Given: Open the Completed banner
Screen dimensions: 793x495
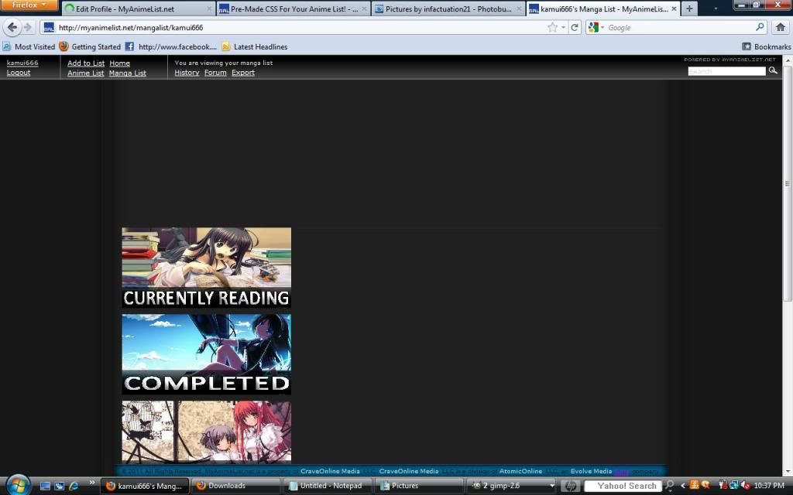Looking at the screenshot, I should coord(206,354).
